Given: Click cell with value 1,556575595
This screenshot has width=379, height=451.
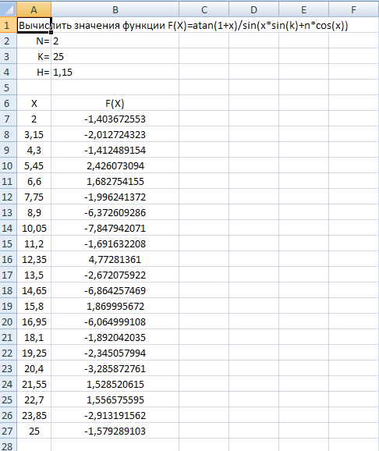Looking at the screenshot, I should click(x=115, y=400).
